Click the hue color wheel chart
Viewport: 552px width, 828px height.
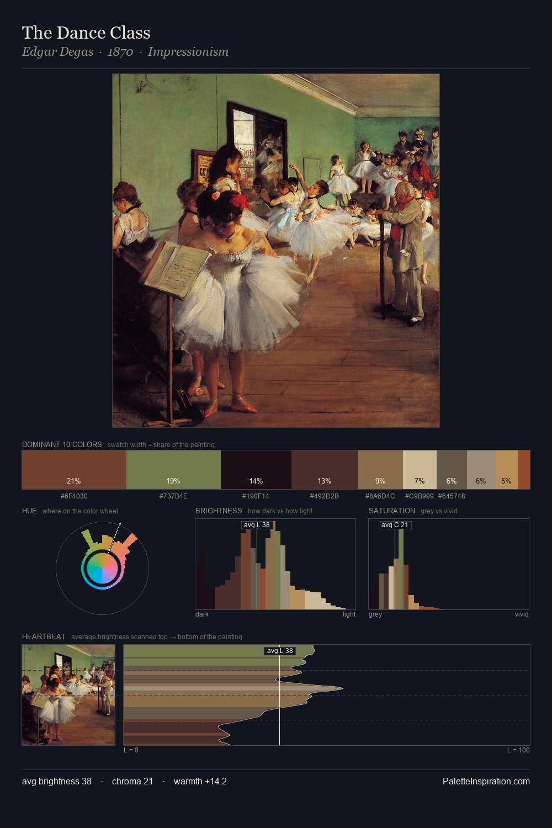click(x=102, y=568)
